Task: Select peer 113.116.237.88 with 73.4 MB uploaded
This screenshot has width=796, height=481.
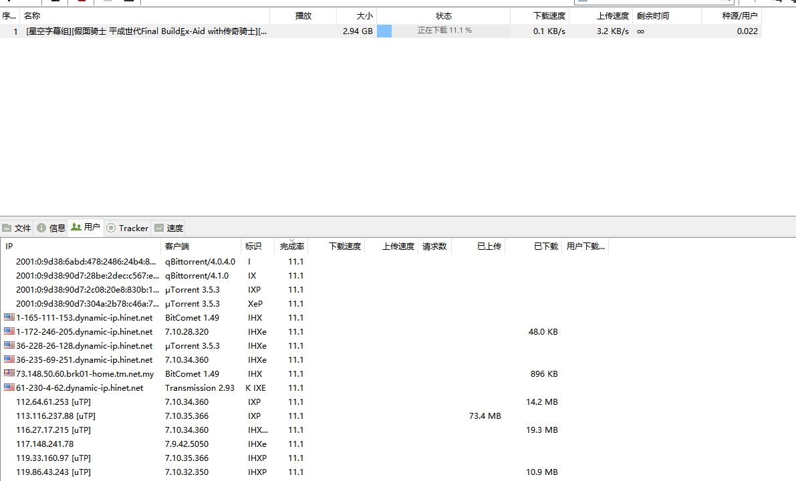Action: pyautogui.click(x=305, y=416)
